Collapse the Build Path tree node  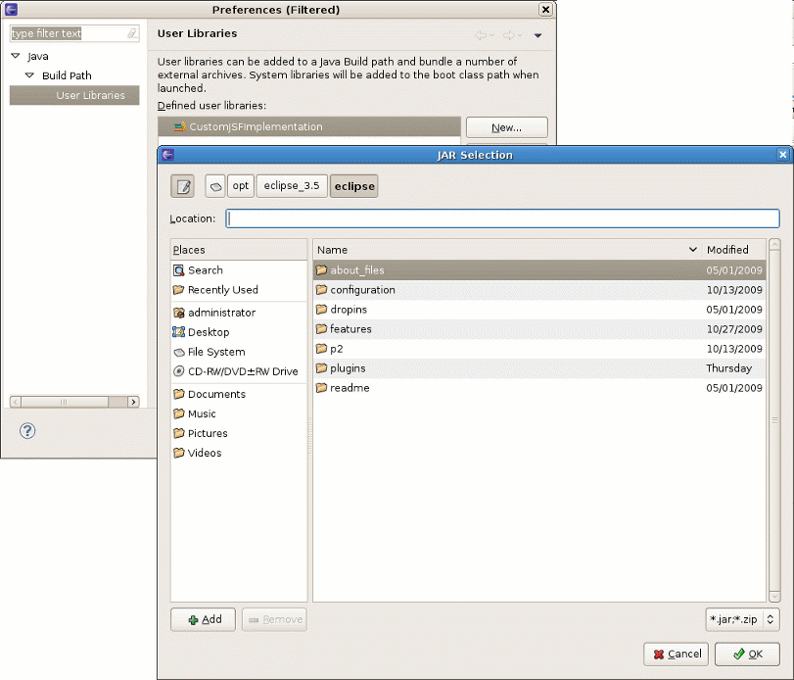click(x=29, y=75)
